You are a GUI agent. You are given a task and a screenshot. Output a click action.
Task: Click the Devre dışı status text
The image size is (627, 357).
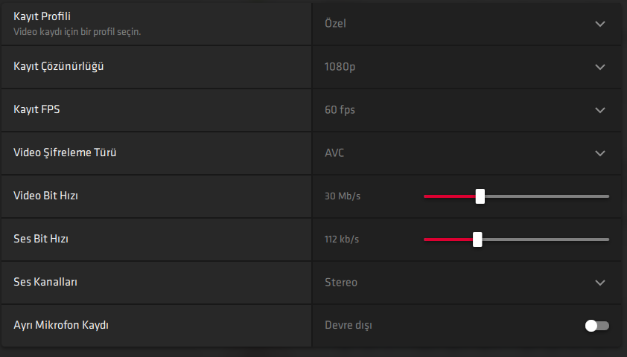pos(348,326)
